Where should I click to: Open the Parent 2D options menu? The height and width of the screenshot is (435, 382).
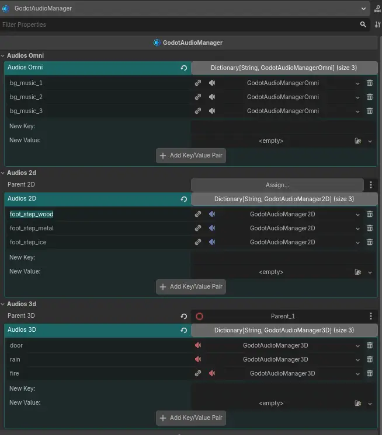(x=370, y=185)
